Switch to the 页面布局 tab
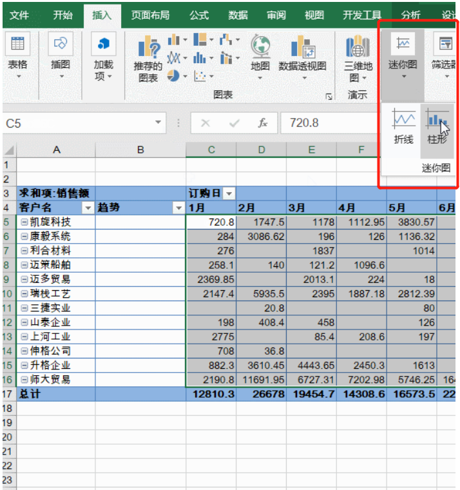The width and height of the screenshot is (460, 490). (x=149, y=15)
